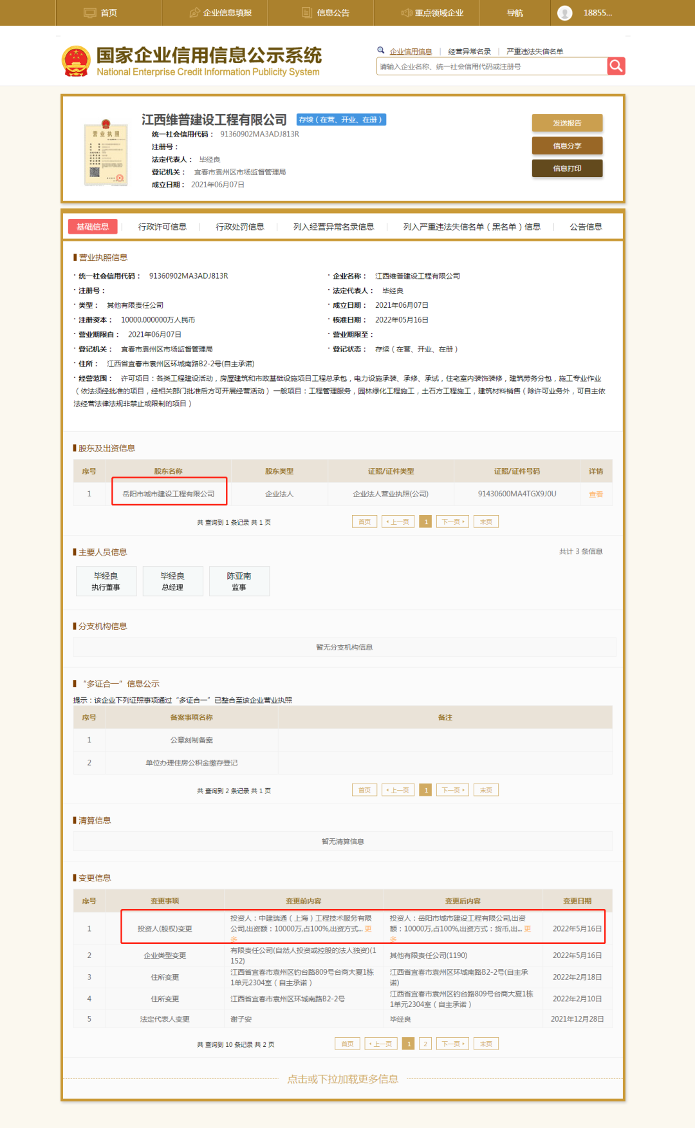Open 重点领域企业 in top navigation
This screenshot has height=1128, width=695.
[432, 13]
